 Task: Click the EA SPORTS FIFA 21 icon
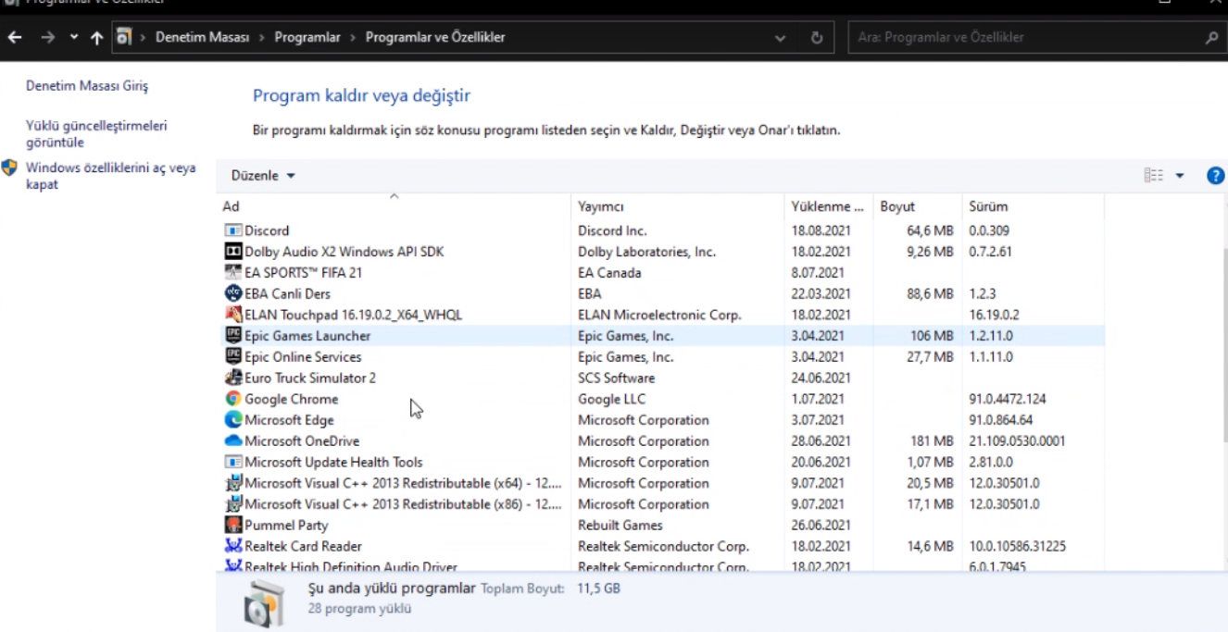(x=233, y=273)
